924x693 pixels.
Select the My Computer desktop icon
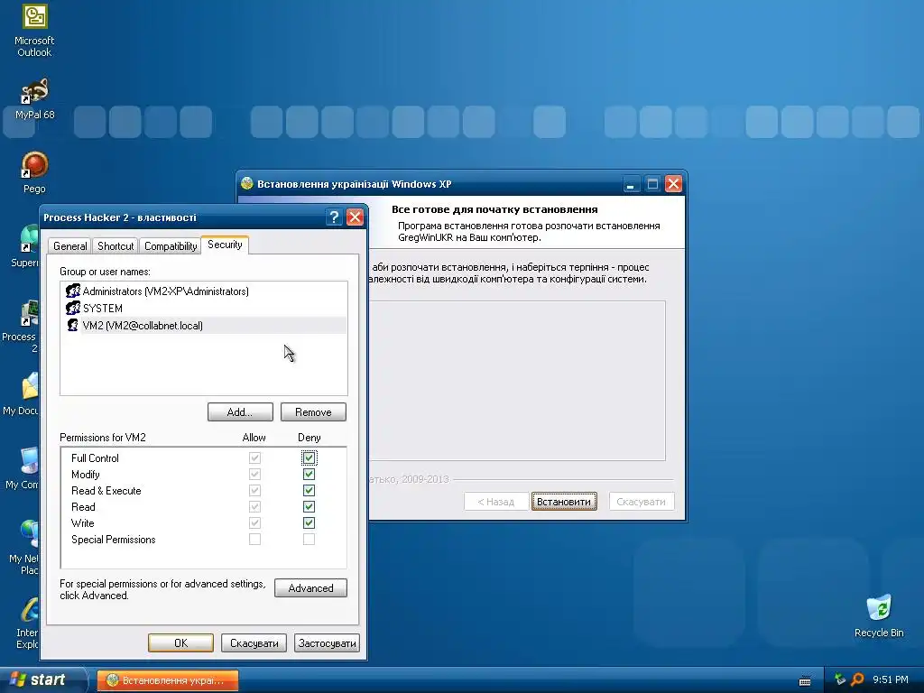coord(23,468)
